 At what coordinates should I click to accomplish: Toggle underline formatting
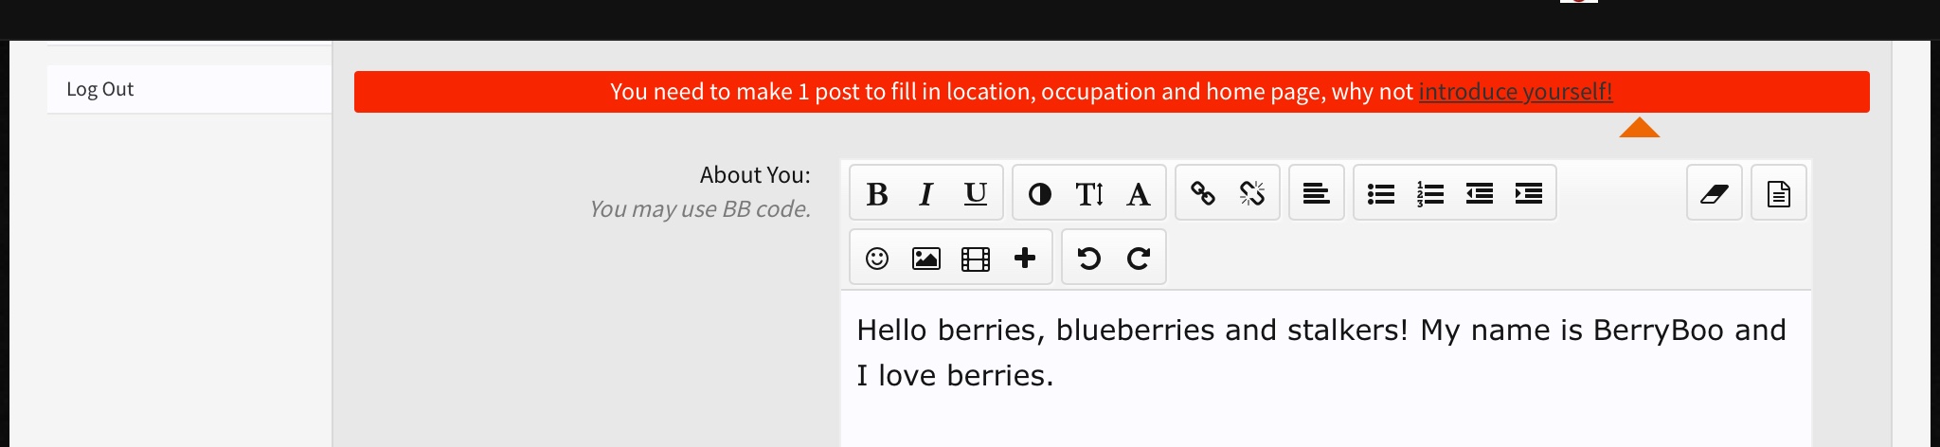[x=976, y=193]
